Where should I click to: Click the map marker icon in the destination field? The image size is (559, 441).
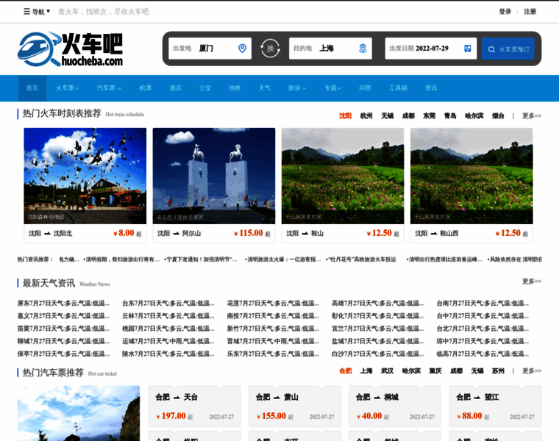tap(363, 49)
